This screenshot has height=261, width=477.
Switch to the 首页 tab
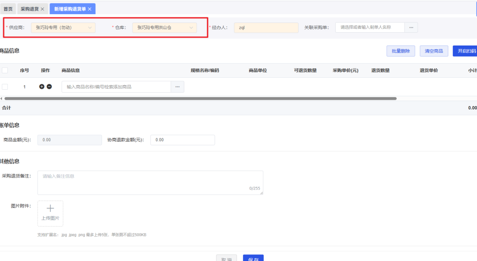click(x=8, y=8)
